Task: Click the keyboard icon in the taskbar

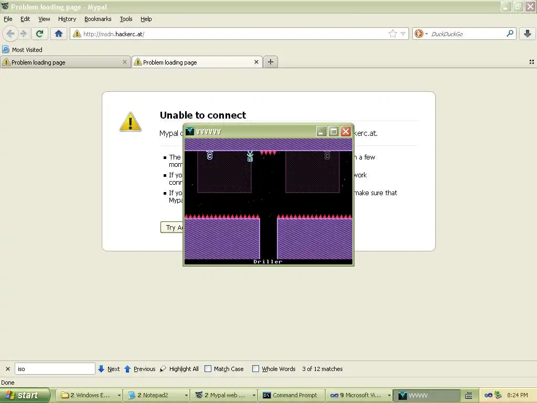Action: [469, 396]
